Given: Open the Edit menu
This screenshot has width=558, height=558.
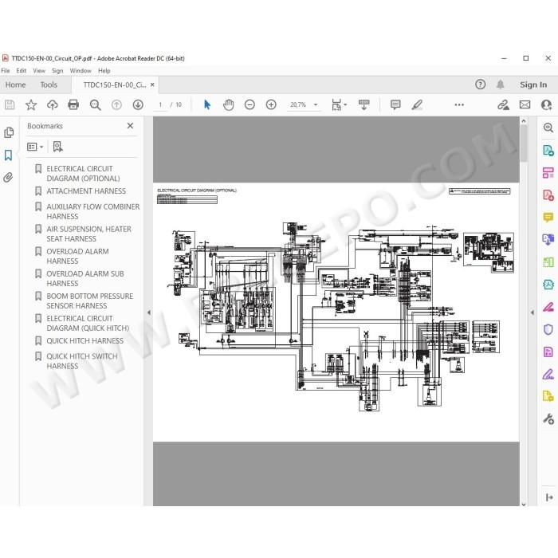Looking at the screenshot, I should 22,70.
